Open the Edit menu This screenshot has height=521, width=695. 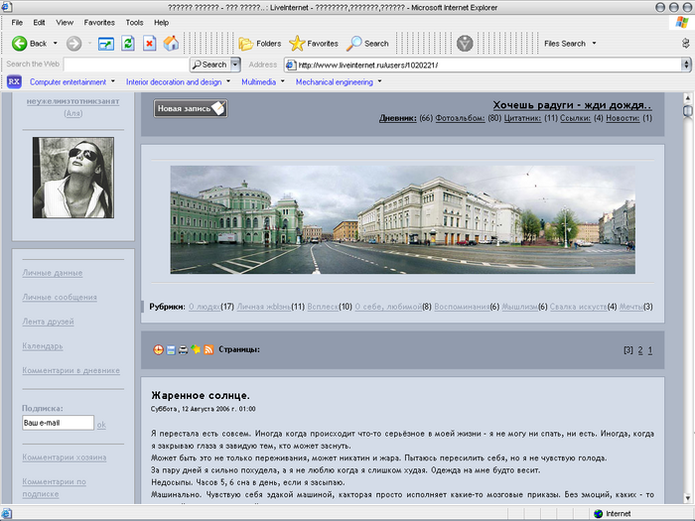[39, 23]
